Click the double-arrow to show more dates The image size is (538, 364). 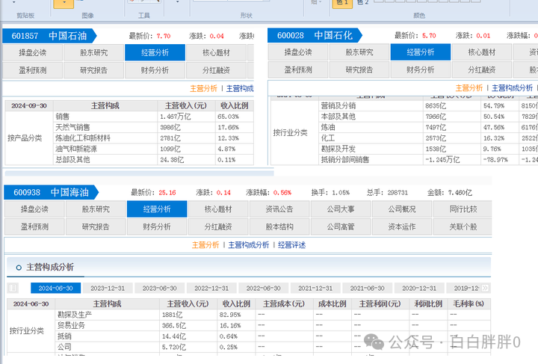tap(485, 288)
